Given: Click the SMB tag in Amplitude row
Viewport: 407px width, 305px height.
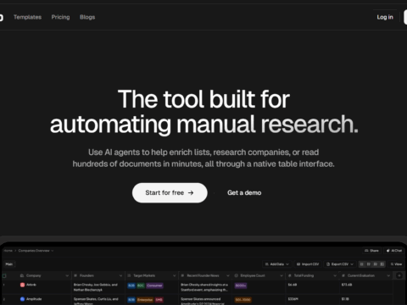Looking at the screenshot, I should point(159,300).
